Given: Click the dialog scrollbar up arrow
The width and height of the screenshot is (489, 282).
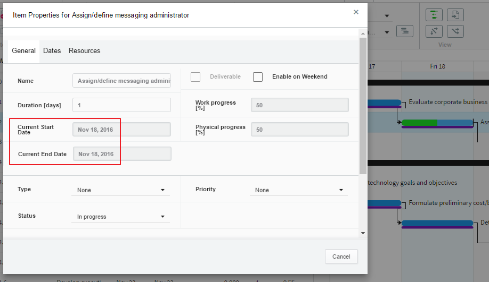Looking at the screenshot, I should (x=363, y=33).
